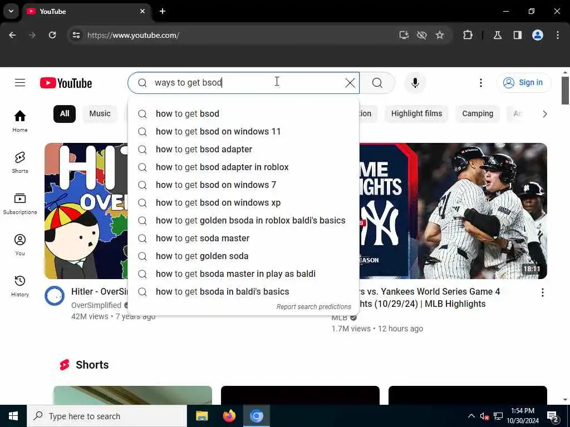
Task: Reload the page
Action: pos(52,35)
